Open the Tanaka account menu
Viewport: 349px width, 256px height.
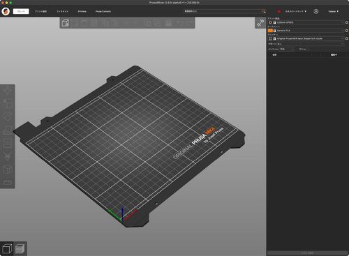coord(333,11)
